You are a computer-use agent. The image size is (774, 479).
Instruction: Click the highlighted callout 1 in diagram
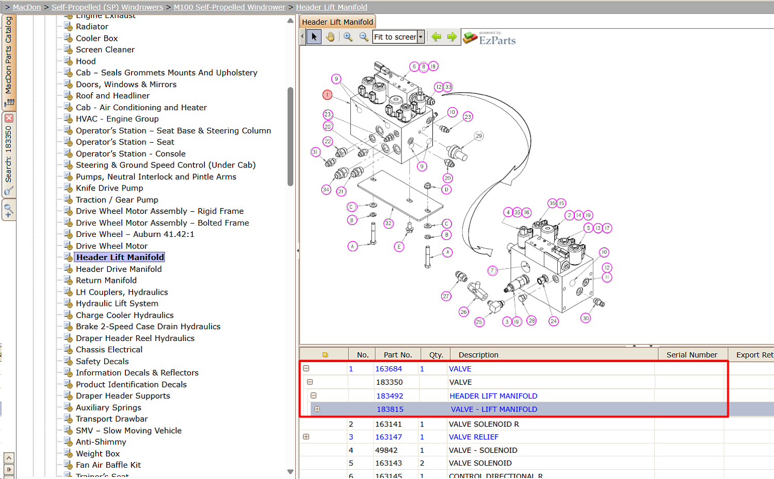click(327, 95)
